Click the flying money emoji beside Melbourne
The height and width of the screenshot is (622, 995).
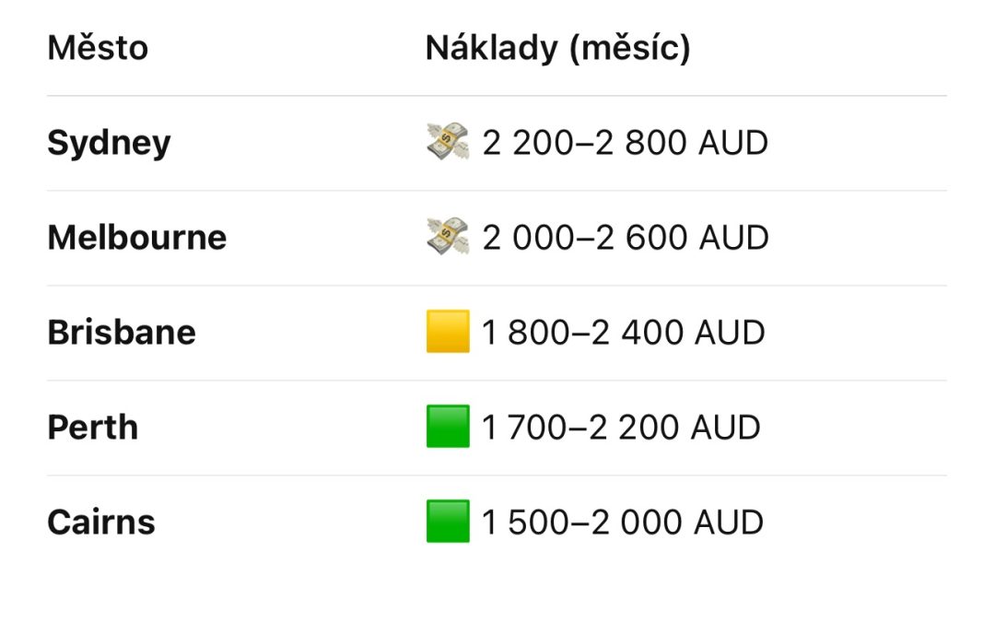click(x=448, y=236)
